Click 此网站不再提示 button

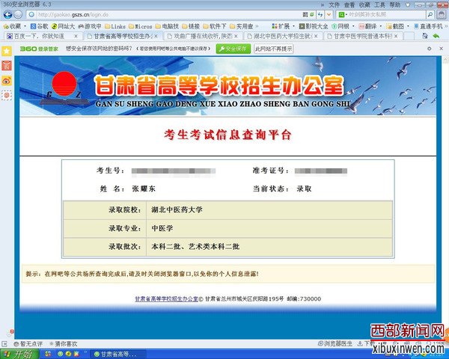click(x=274, y=48)
